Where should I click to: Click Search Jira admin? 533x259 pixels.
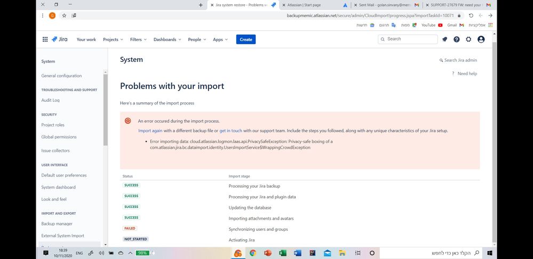pyautogui.click(x=458, y=60)
